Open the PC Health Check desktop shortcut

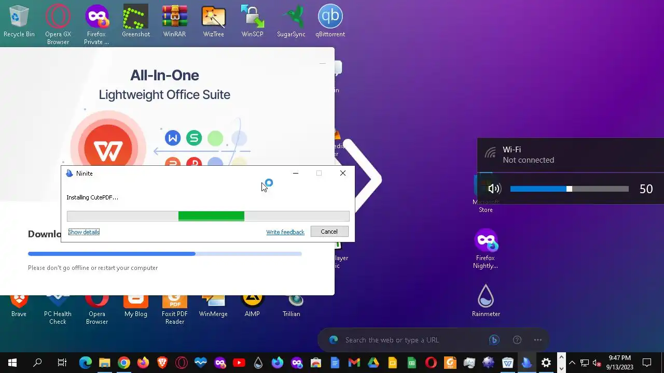click(x=58, y=309)
